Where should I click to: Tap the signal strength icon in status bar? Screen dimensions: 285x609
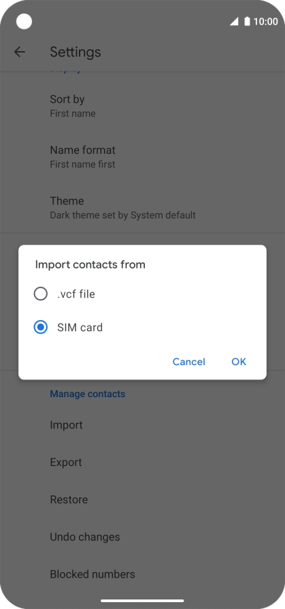tap(234, 21)
